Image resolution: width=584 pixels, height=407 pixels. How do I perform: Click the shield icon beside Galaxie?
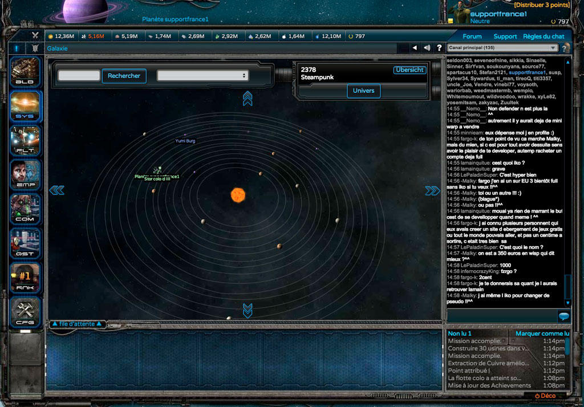(x=35, y=48)
